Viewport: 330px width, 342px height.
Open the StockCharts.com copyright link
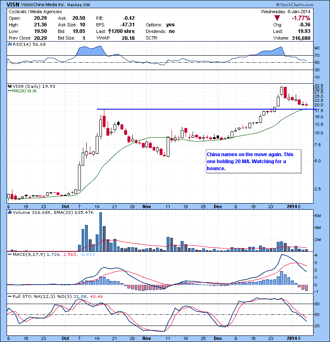pyautogui.click(x=295, y=5)
